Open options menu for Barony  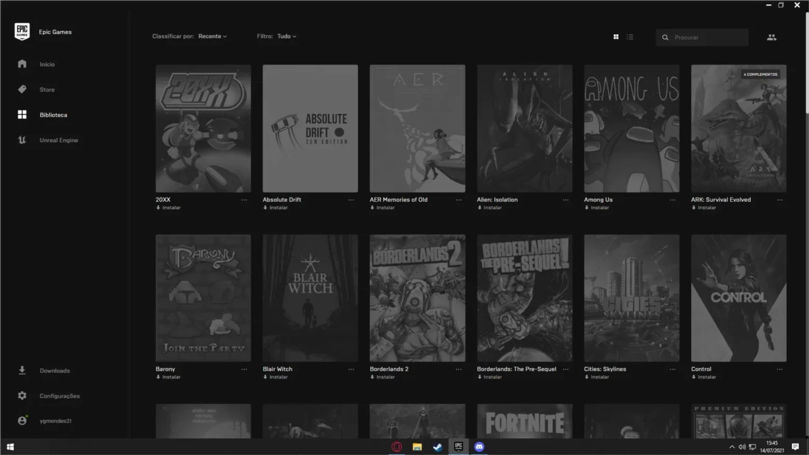pos(244,369)
